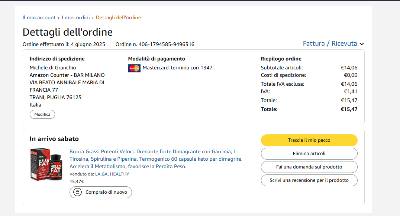Reorder item using Compralo di nuovo
400x216 pixels.
pyautogui.click(x=101, y=192)
